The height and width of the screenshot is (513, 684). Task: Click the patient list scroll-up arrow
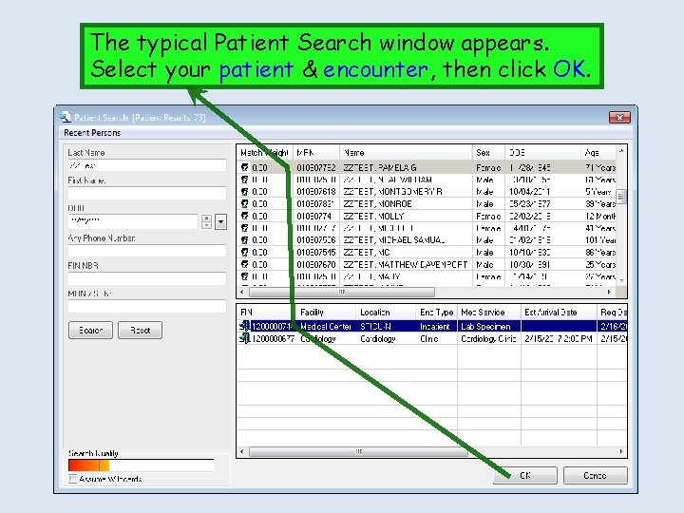point(621,151)
